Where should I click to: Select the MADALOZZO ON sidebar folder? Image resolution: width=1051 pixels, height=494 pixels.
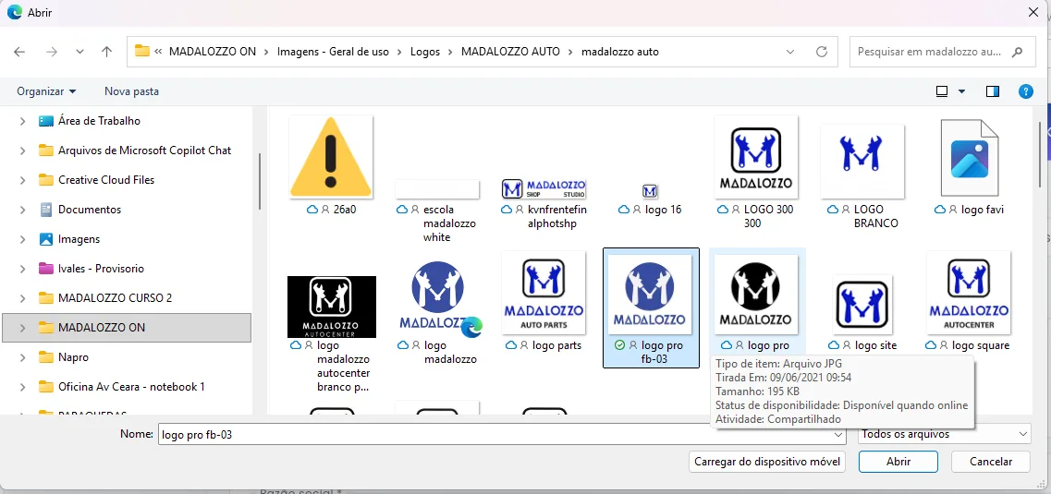tap(128, 327)
